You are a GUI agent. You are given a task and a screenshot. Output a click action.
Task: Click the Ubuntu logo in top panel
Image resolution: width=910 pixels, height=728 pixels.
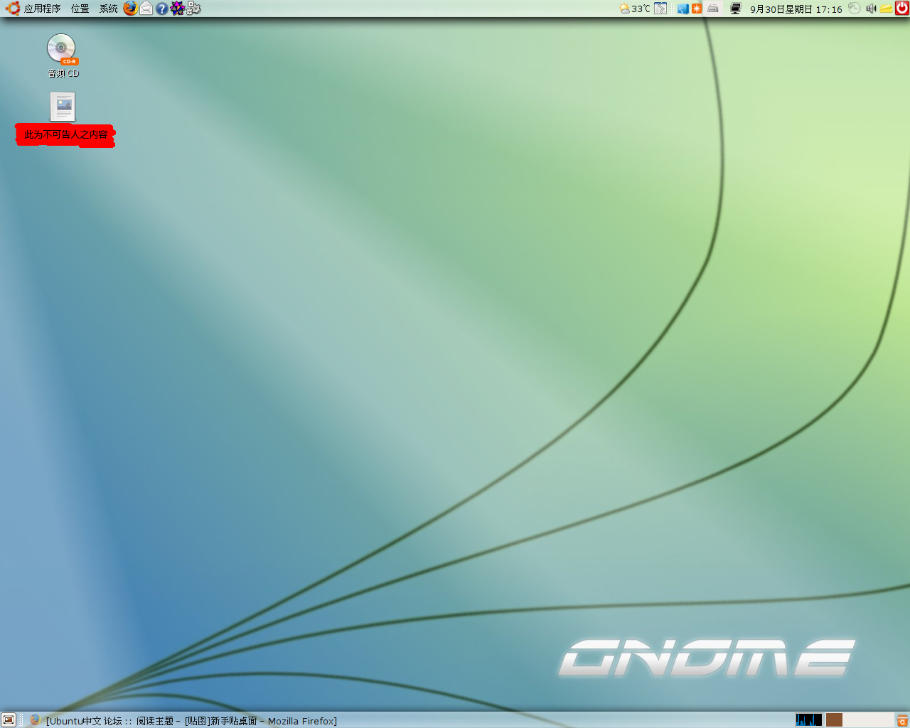click(13, 9)
